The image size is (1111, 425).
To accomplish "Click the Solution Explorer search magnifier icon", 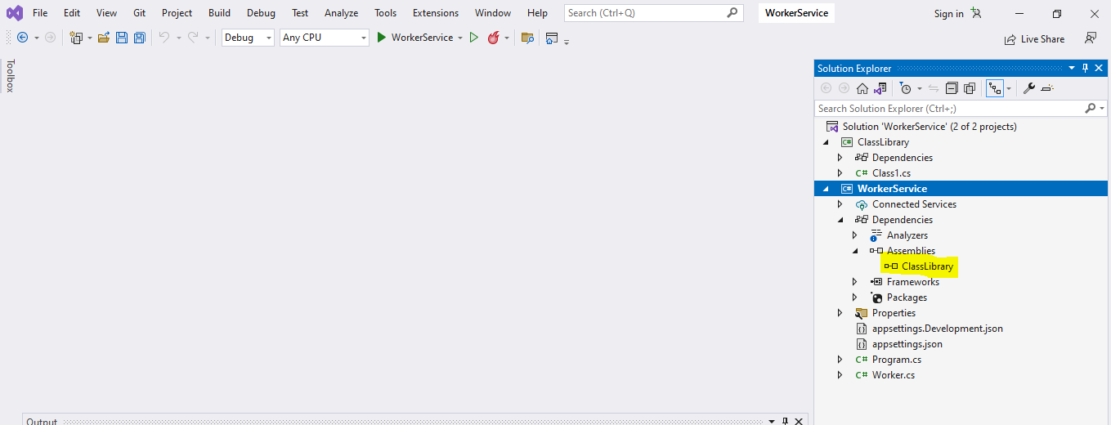I will [x=1090, y=108].
